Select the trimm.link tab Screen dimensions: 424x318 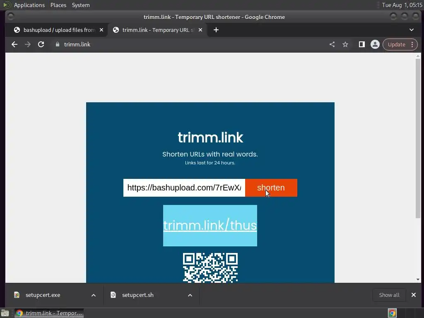tap(157, 30)
